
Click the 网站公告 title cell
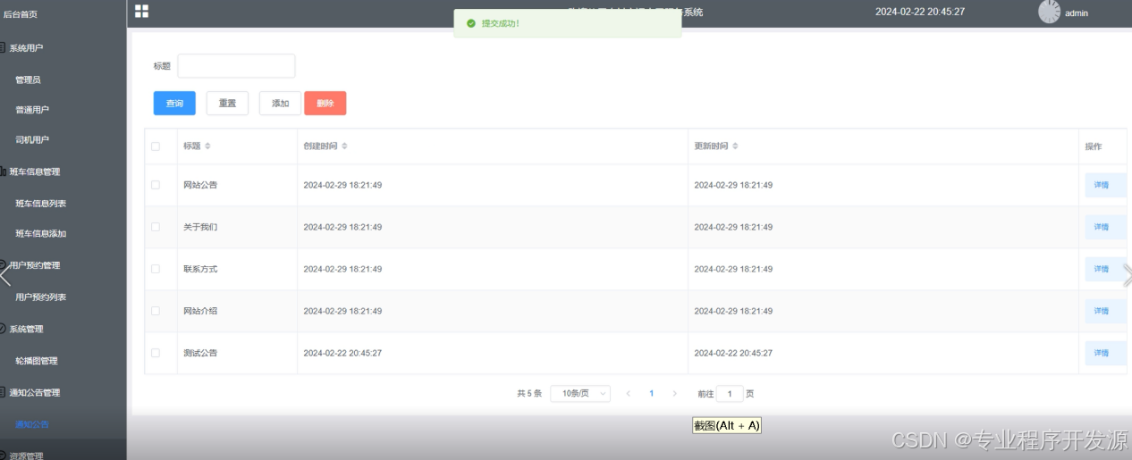pos(200,185)
